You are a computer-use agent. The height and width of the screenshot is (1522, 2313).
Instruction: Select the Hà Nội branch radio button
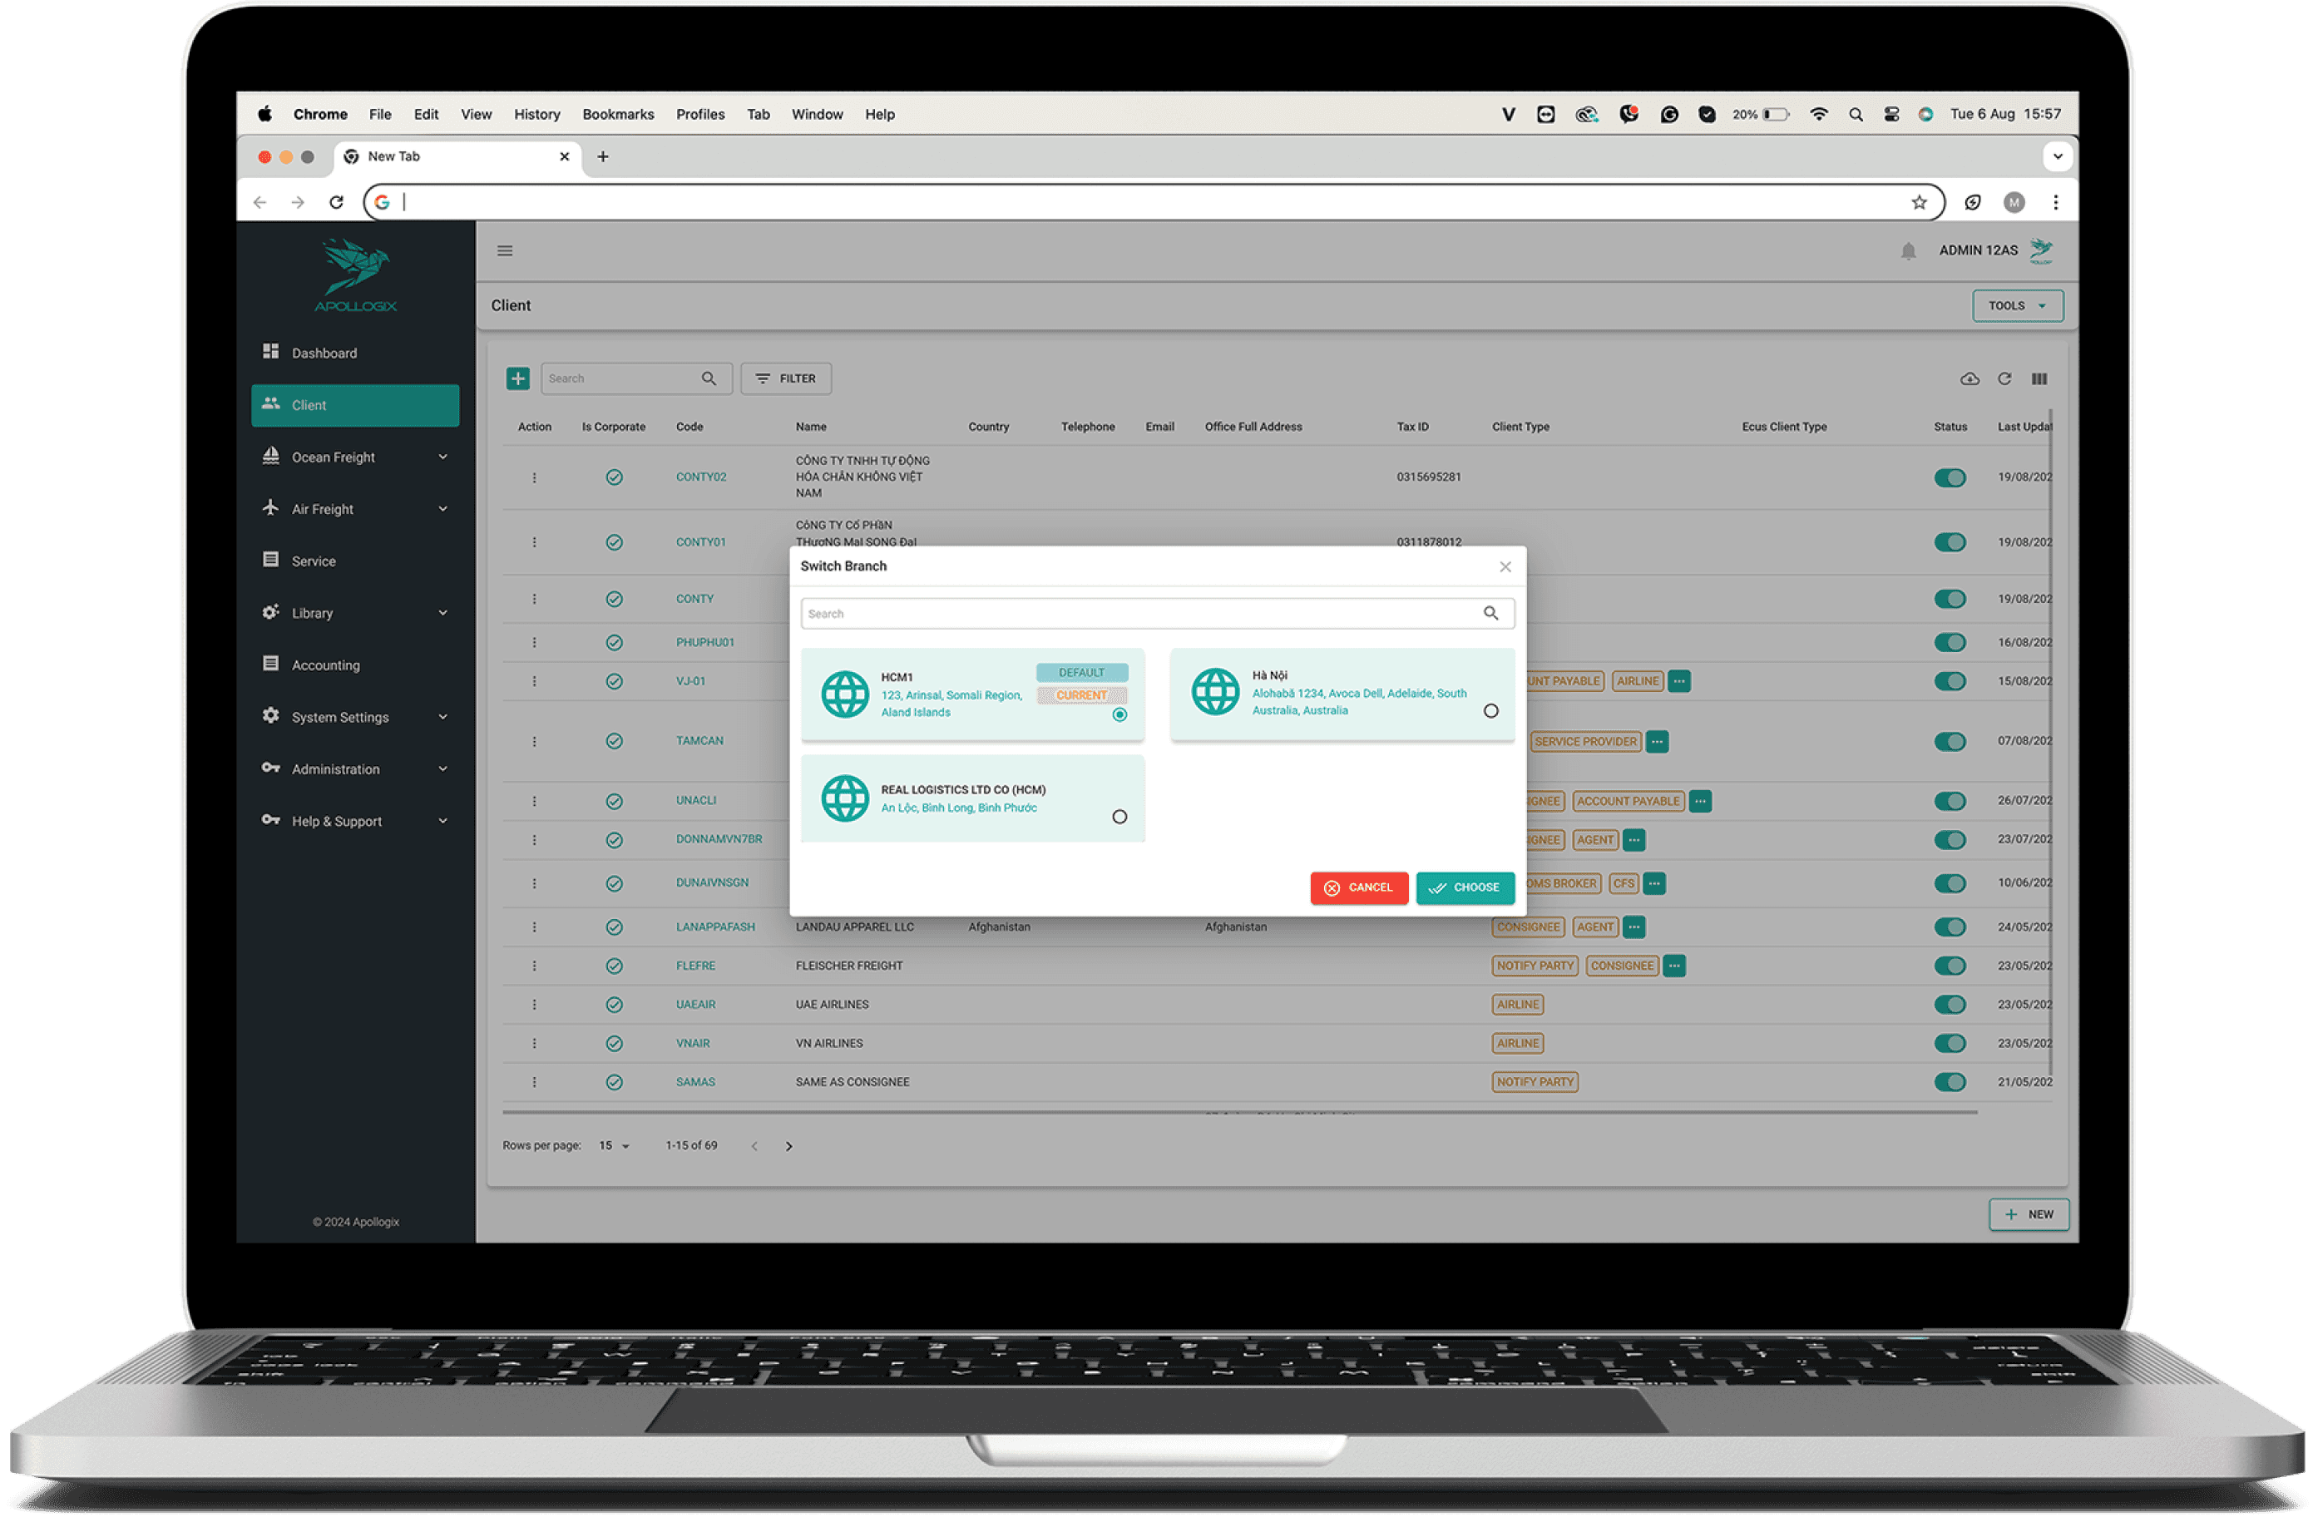[1488, 710]
